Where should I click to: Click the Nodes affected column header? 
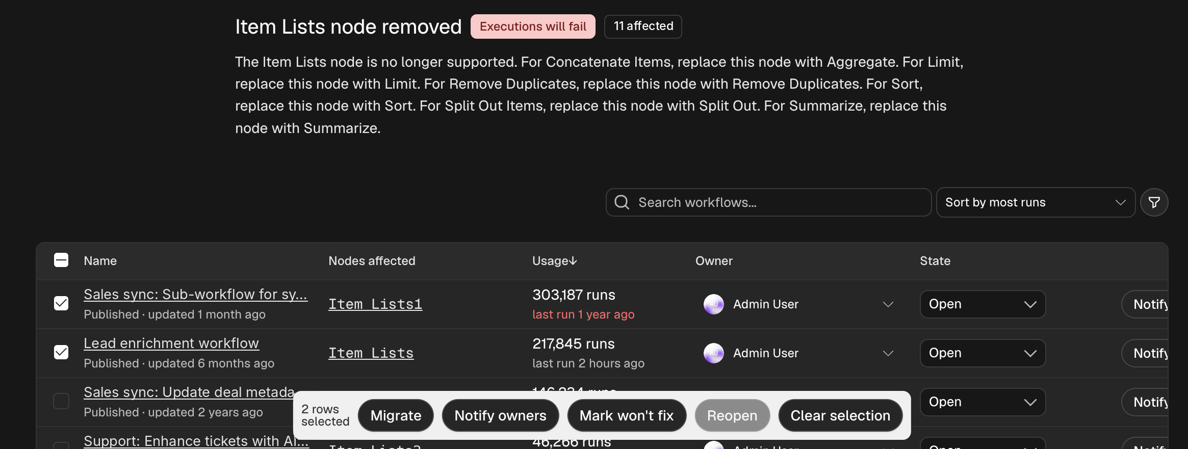click(372, 261)
